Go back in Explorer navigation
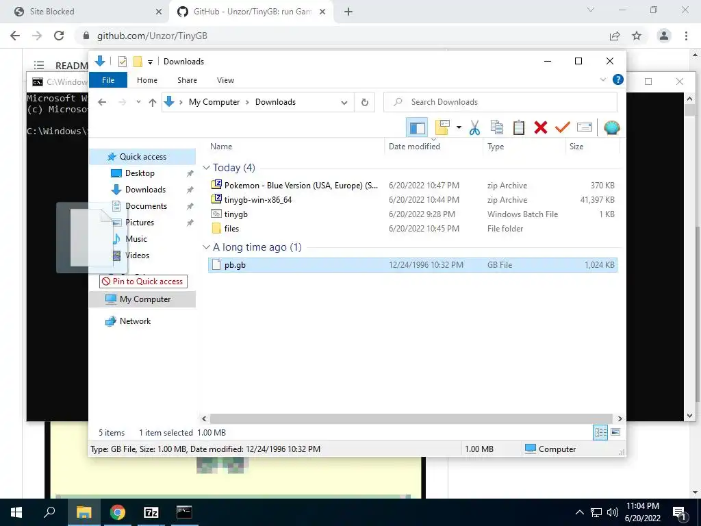Image resolution: width=701 pixels, height=526 pixels. (x=102, y=102)
